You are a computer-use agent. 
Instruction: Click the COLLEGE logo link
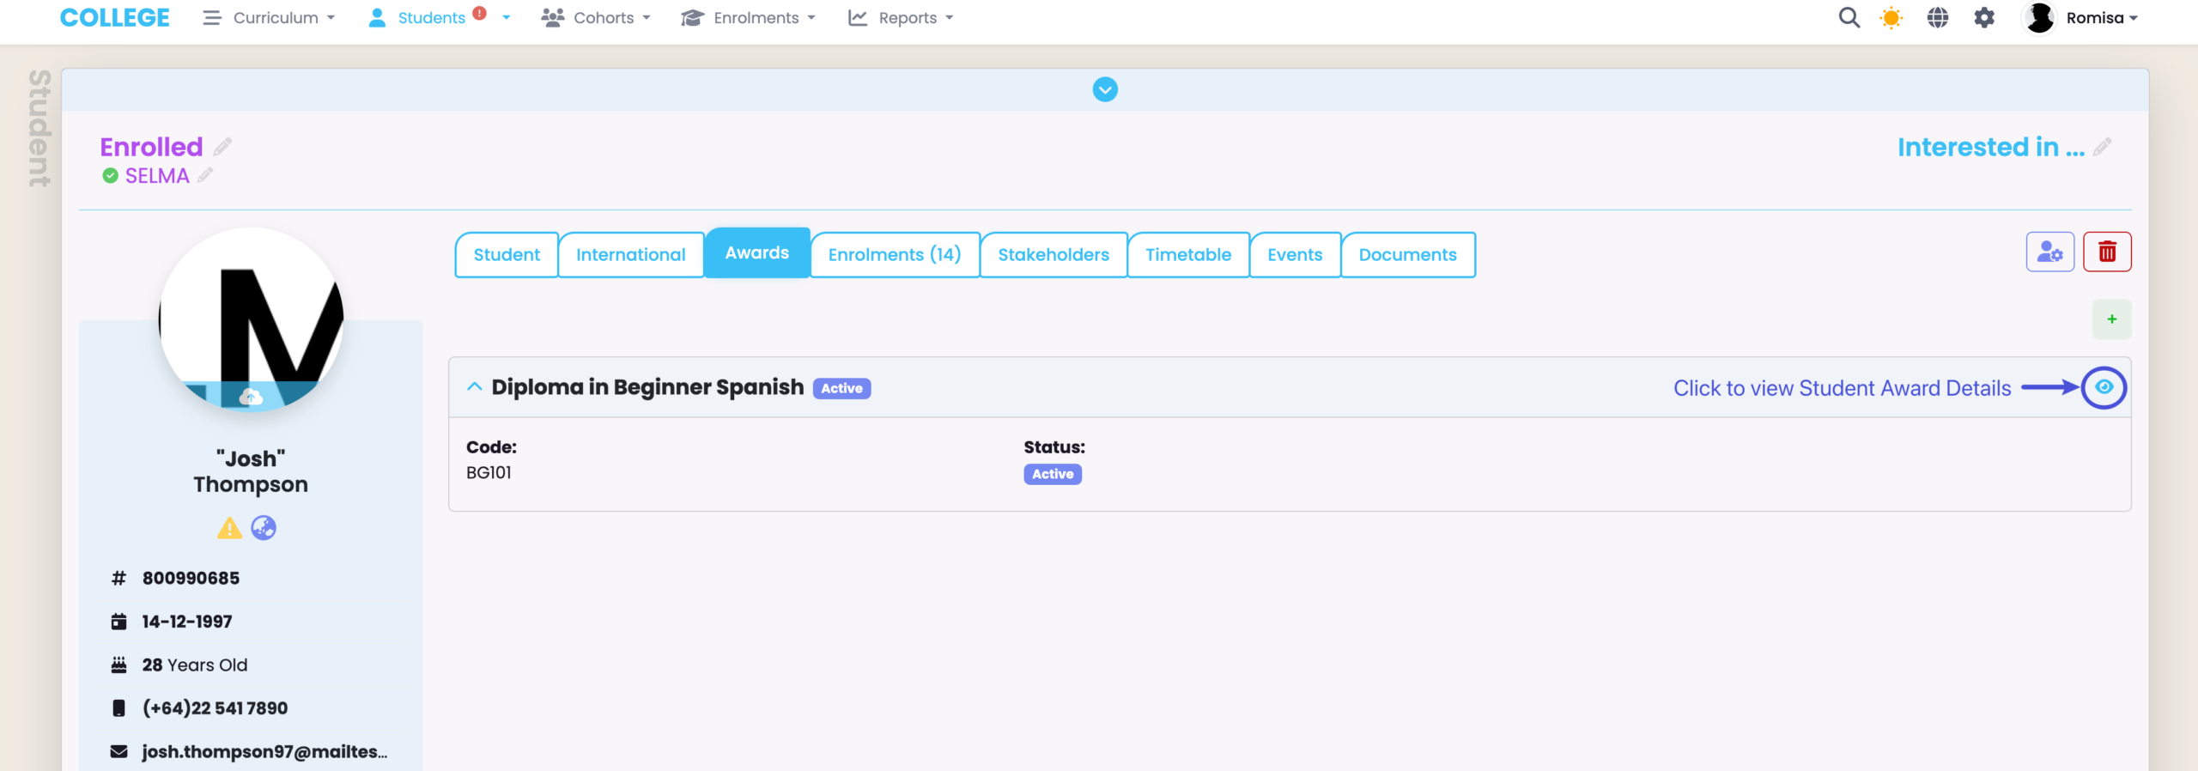tap(114, 18)
